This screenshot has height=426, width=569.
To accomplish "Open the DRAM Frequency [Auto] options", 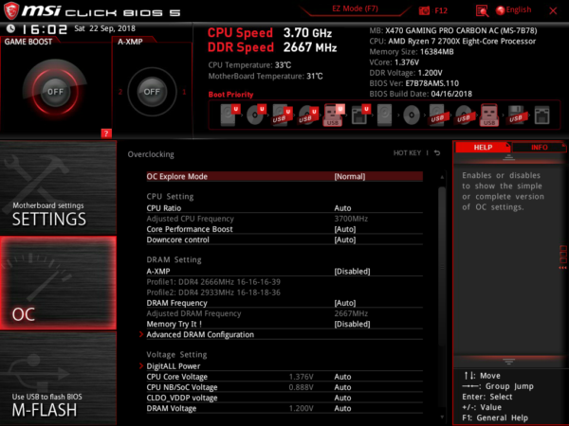I will click(x=284, y=303).
